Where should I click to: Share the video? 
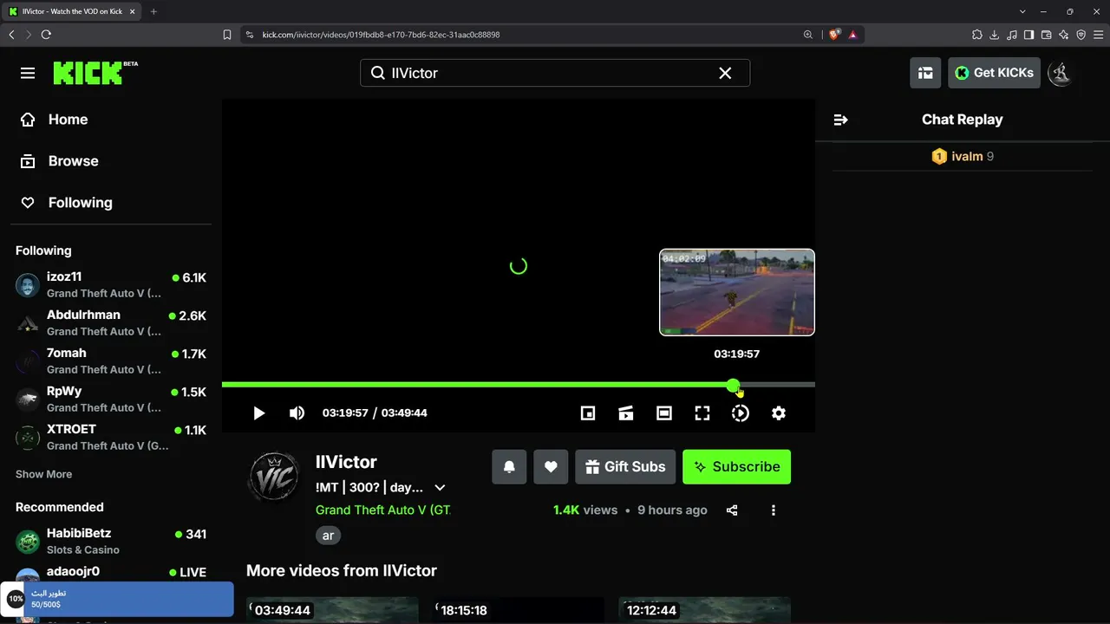click(x=732, y=510)
